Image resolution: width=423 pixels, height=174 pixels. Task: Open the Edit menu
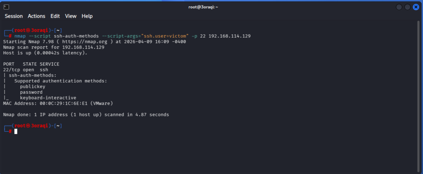55,16
